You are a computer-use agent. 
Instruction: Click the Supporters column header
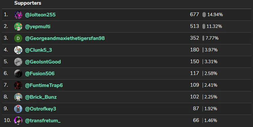28,3
